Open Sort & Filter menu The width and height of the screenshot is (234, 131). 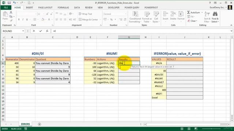(207, 17)
